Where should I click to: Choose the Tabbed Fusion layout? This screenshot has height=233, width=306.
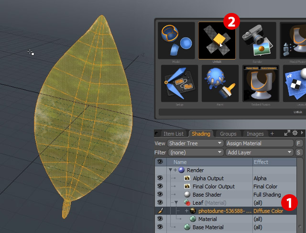click(x=261, y=83)
